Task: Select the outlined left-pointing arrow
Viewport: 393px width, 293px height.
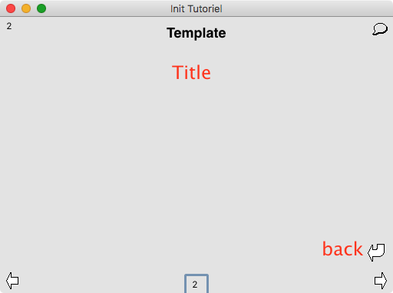Action: pyautogui.click(x=12, y=281)
